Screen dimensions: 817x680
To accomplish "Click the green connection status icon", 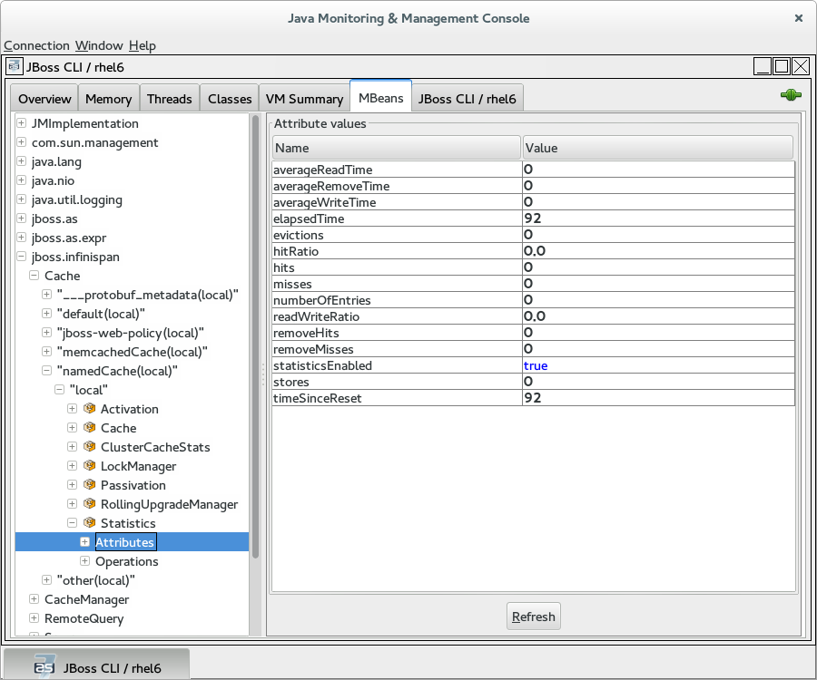I will [x=790, y=95].
